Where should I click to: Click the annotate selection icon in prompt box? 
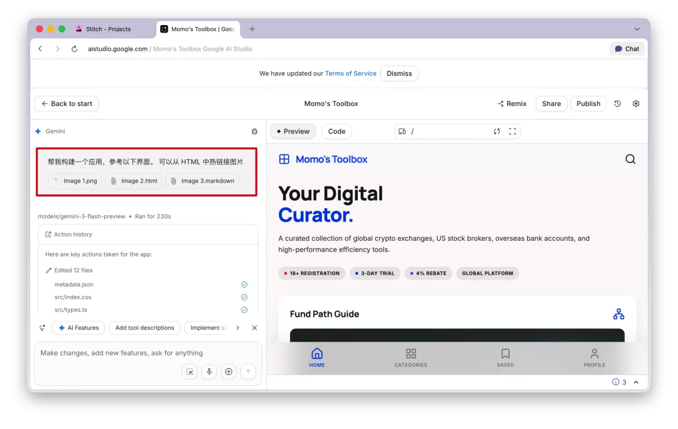click(x=190, y=371)
